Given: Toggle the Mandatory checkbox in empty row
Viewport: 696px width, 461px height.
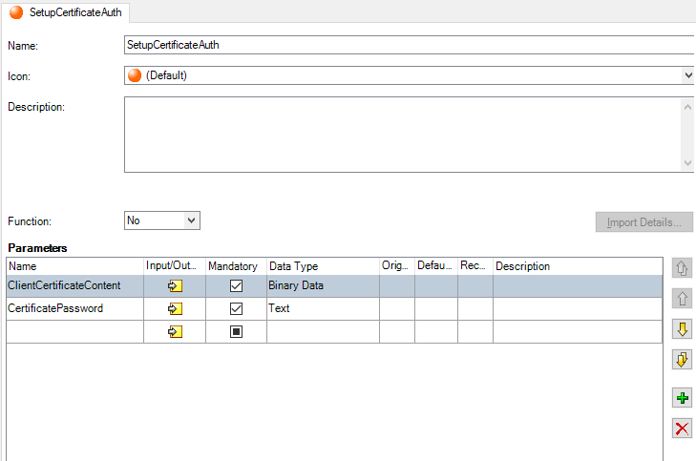Looking at the screenshot, I should pyautogui.click(x=237, y=331).
